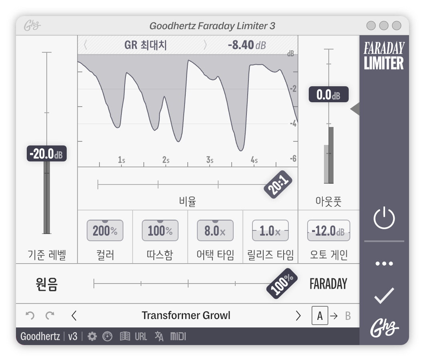Click the 릴리즈 타임 label
The image size is (425, 361).
(270, 255)
